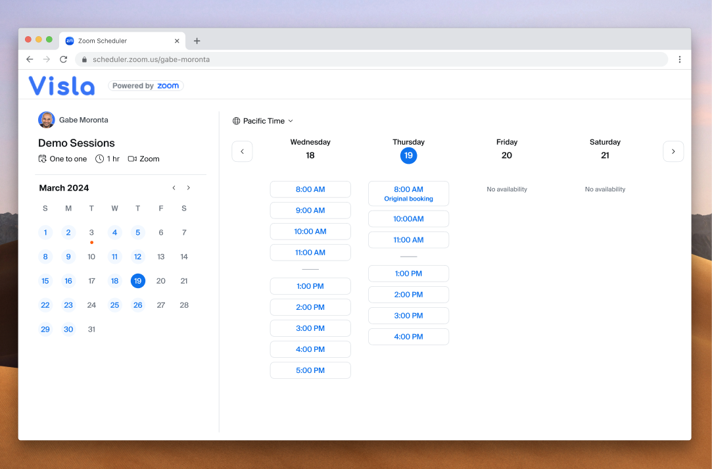The height and width of the screenshot is (469, 712).
Task: Open browser three-dot menu
Action: [x=679, y=60]
